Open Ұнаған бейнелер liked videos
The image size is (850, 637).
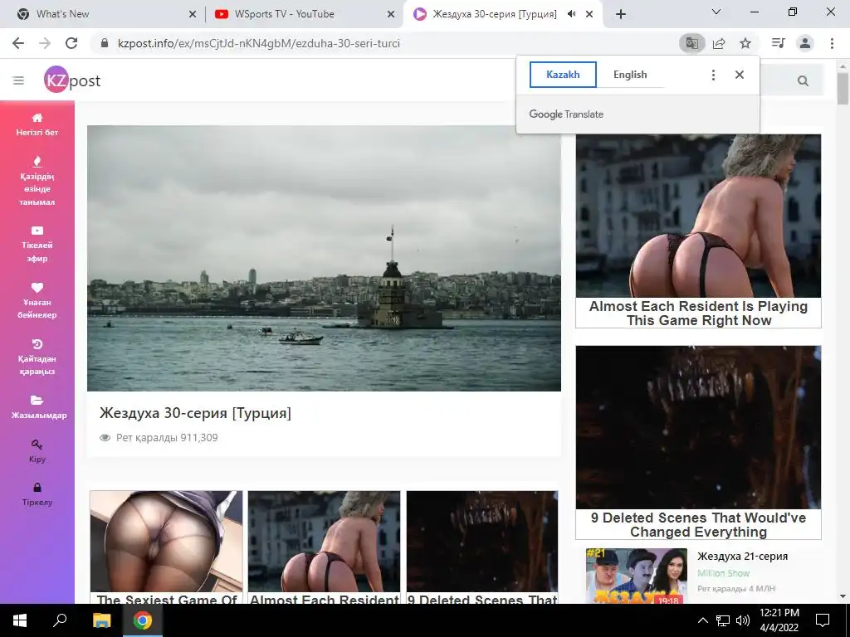[x=37, y=301]
